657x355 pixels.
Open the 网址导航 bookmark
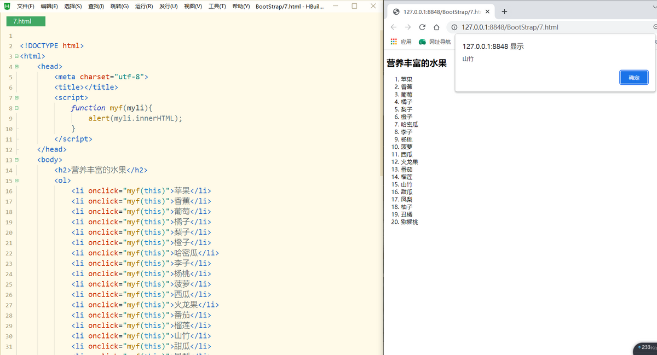click(x=435, y=42)
